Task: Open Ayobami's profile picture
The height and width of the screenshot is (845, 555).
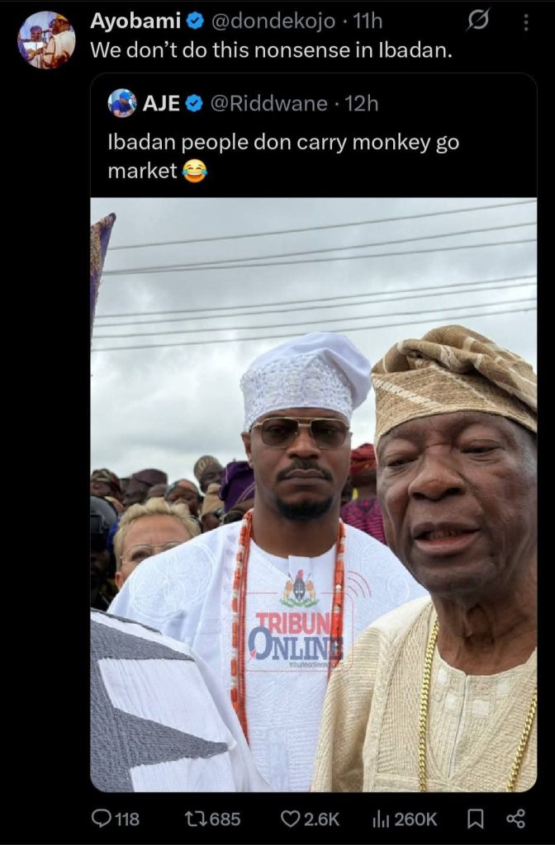Action: click(46, 40)
